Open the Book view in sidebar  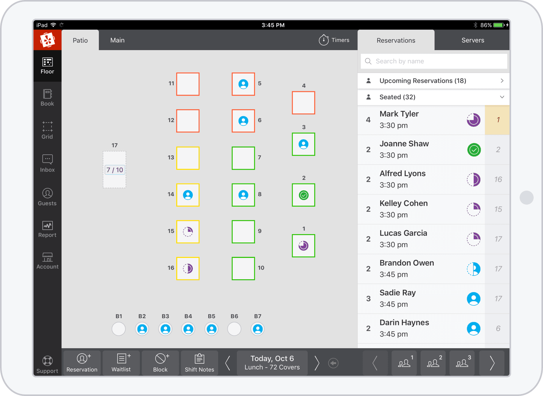47,98
